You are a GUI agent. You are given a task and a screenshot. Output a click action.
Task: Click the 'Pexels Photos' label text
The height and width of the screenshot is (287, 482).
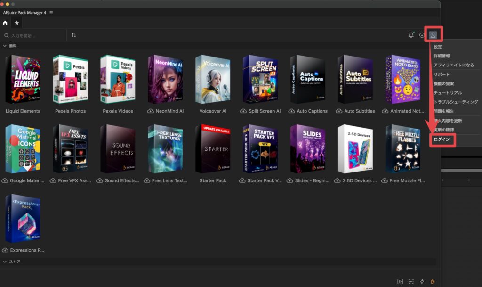point(71,111)
